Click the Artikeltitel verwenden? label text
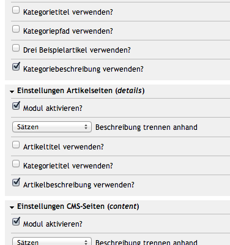Screen dimensions: 230x245 (64, 147)
